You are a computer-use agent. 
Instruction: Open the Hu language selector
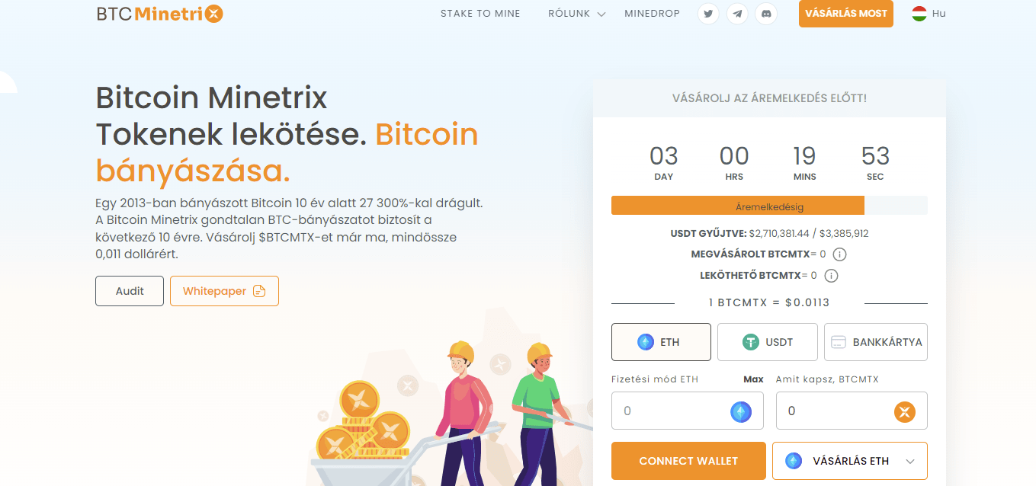929,14
